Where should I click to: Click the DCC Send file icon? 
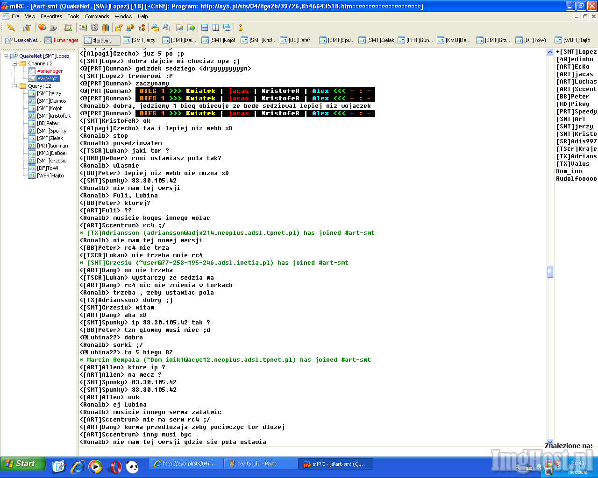[x=119, y=28]
